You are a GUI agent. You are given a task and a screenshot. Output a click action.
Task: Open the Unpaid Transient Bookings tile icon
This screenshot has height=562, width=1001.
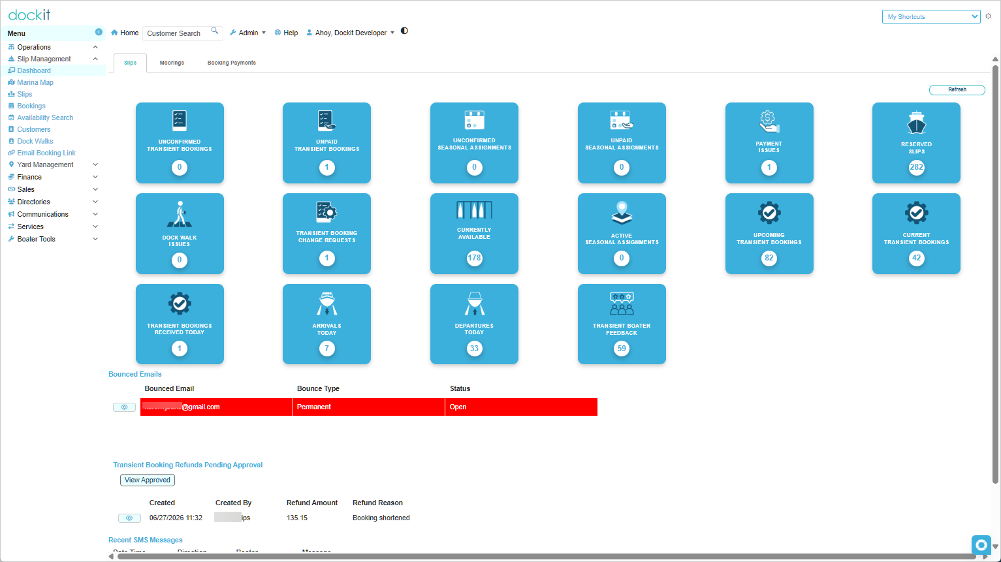click(326, 121)
